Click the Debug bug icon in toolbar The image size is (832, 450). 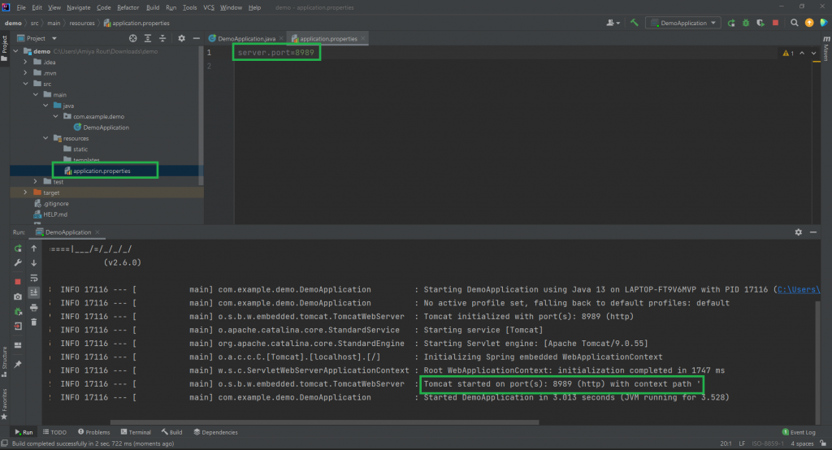click(745, 23)
